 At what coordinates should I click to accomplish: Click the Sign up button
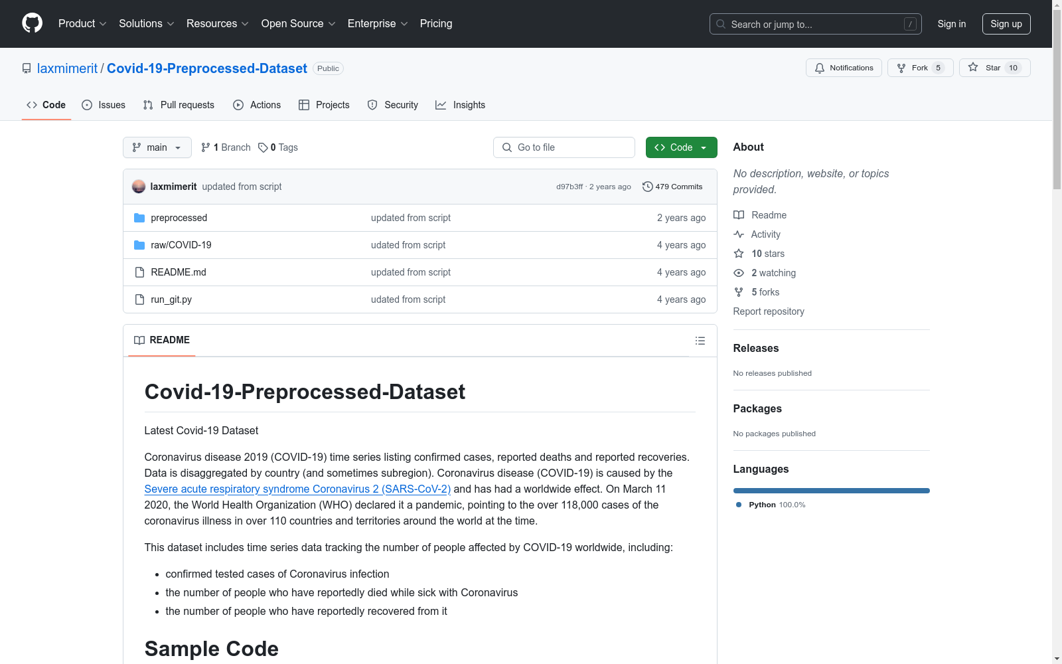pyautogui.click(x=1006, y=24)
